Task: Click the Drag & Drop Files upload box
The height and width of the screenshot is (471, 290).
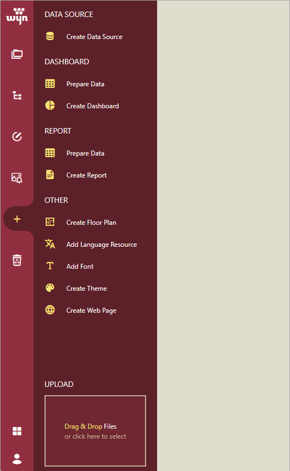Action: [95, 431]
